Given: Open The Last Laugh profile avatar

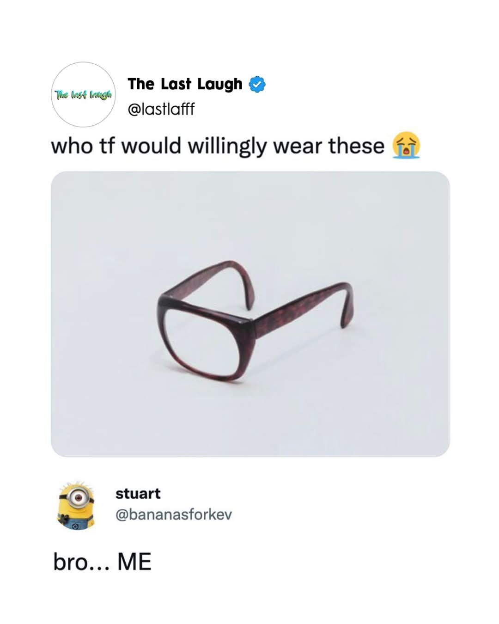Looking at the screenshot, I should pyautogui.click(x=83, y=95).
